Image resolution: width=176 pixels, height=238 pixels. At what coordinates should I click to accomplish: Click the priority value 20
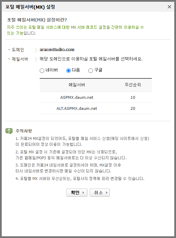[133, 108]
